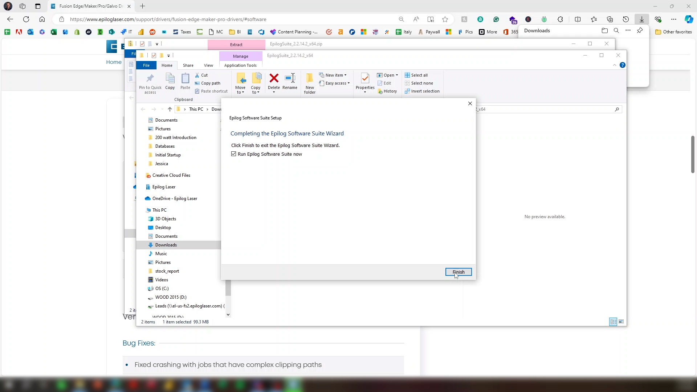Click the browser downloads arrow icon
This screenshot has width=697, height=392.
click(641, 19)
